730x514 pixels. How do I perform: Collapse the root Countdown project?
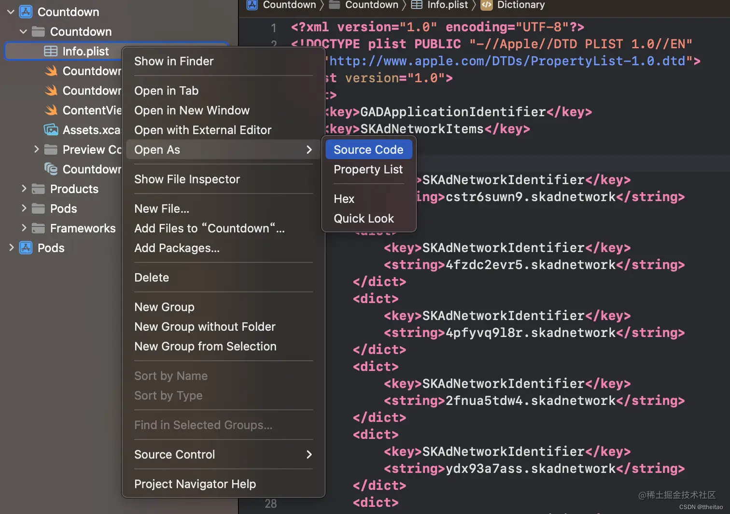tap(11, 12)
